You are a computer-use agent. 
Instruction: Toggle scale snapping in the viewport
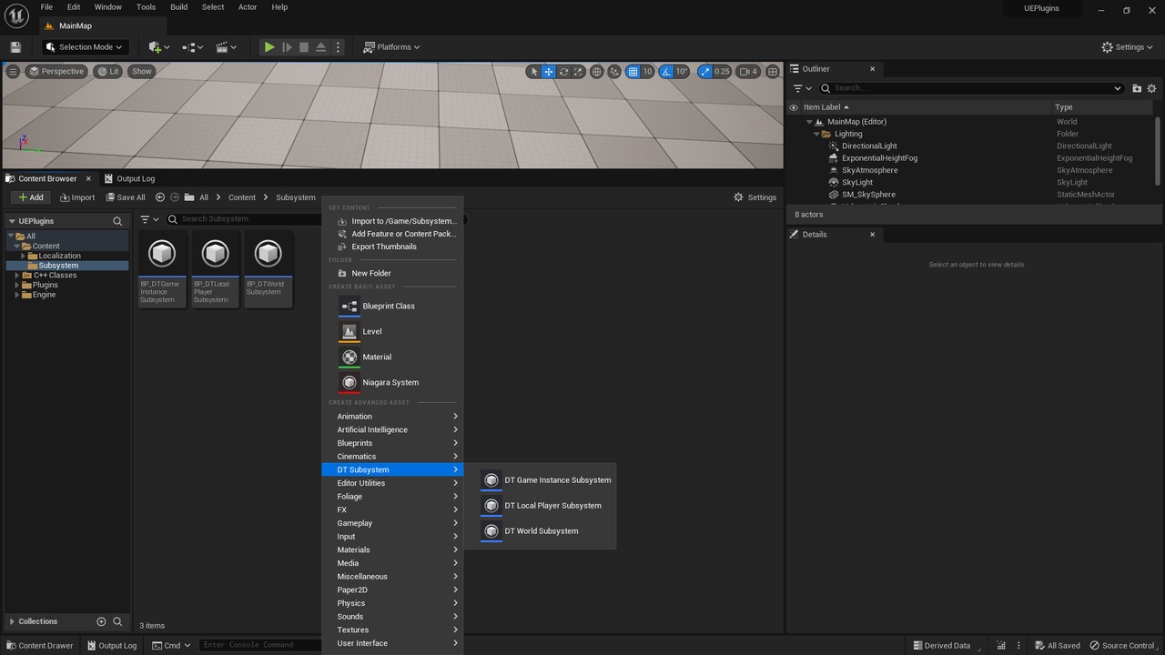[704, 71]
